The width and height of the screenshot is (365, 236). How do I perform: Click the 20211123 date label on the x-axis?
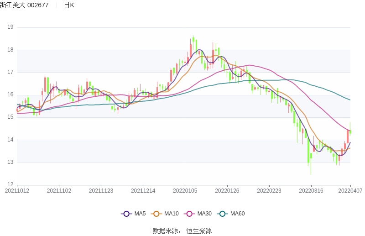click(101, 191)
